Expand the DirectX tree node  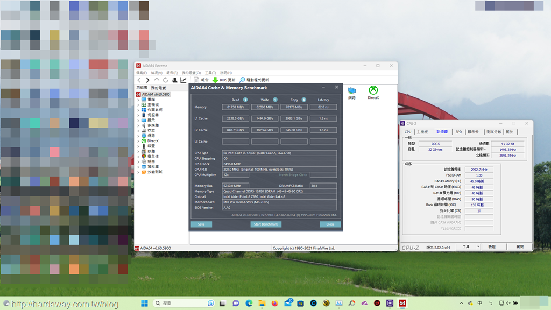pos(138,140)
